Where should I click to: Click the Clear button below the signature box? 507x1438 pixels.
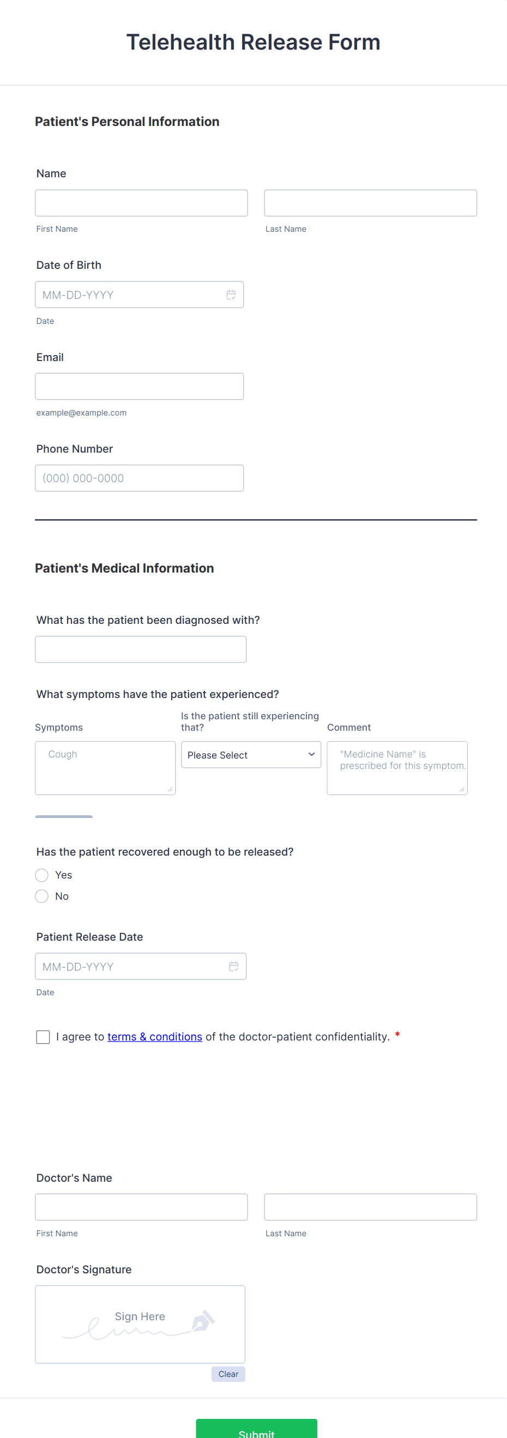[x=228, y=1374]
